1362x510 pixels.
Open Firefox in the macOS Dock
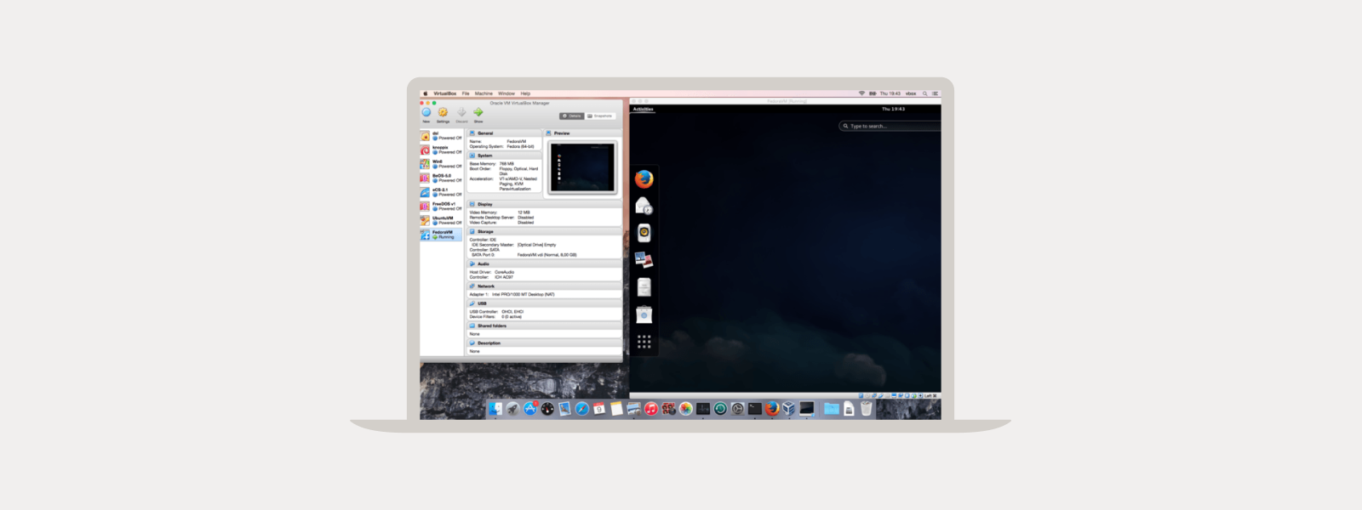click(x=772, y=408)
